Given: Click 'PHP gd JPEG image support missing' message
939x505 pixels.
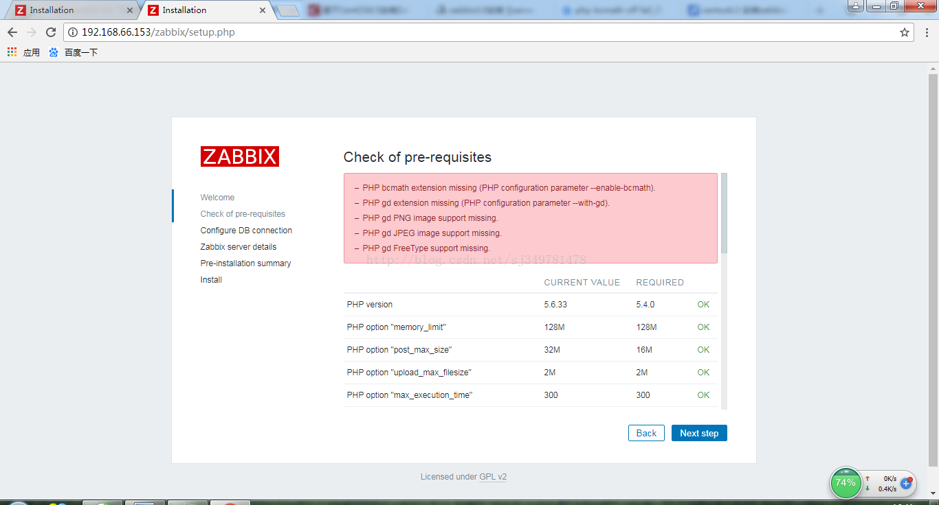Looking at the screenshot, I should click(432, 233).
